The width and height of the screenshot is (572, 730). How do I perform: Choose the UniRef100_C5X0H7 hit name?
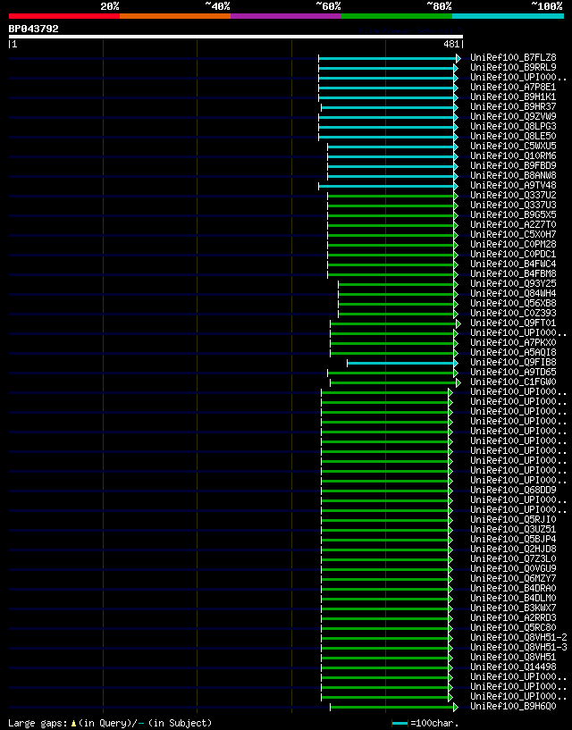click(x=513, y=234)
